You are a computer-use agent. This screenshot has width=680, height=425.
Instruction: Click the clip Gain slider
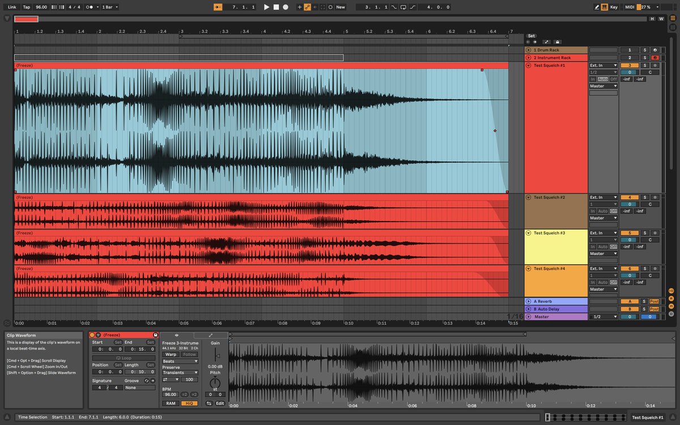[x=215, y=356]
